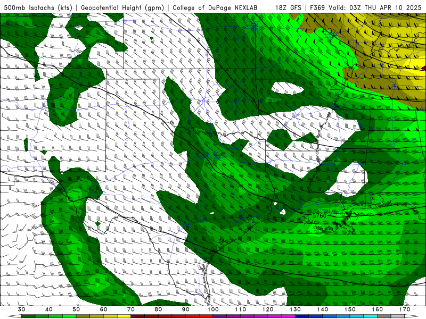
Task: Click the colorbar label 30
Action: pyautogui.click(x=21, y=309)
